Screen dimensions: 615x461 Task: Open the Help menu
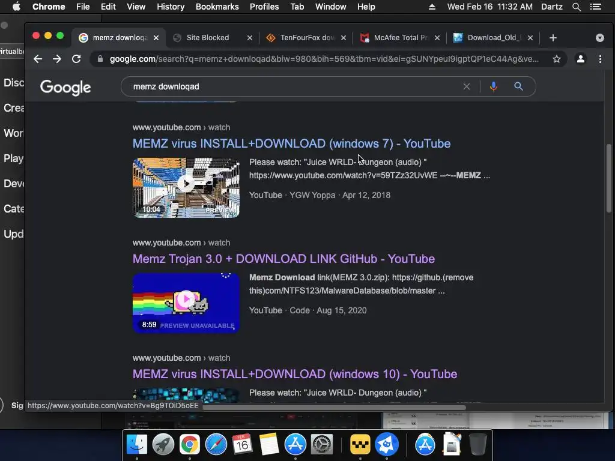(x=366, y=7)
